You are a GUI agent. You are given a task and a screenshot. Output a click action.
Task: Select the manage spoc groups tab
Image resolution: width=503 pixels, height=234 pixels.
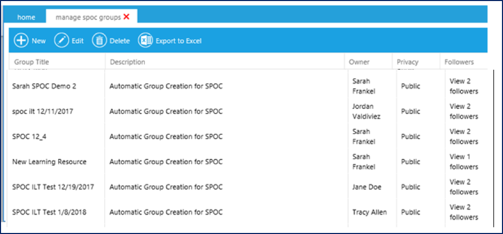click(88, 17)
